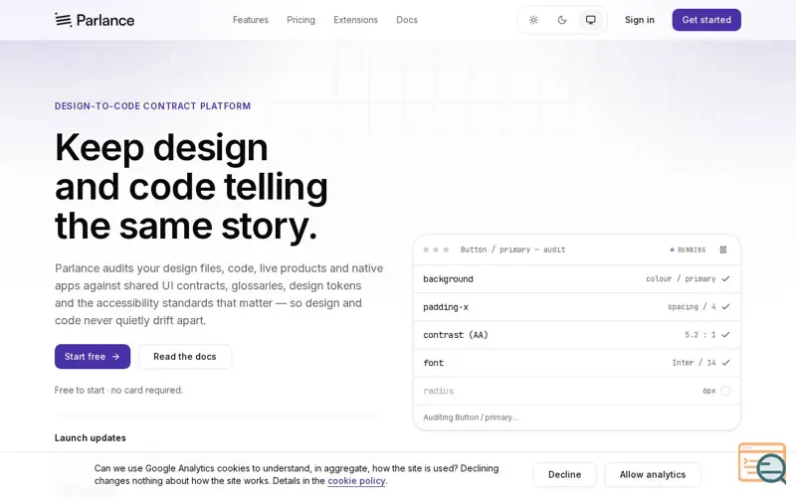
Task: Click the 'colour / primary' value
Action: click(681, 279)
